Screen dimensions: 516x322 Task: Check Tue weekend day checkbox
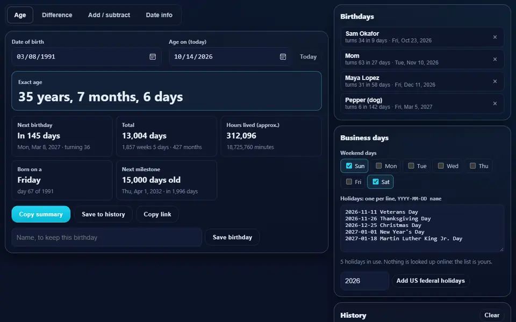click(x=411, y=166)
